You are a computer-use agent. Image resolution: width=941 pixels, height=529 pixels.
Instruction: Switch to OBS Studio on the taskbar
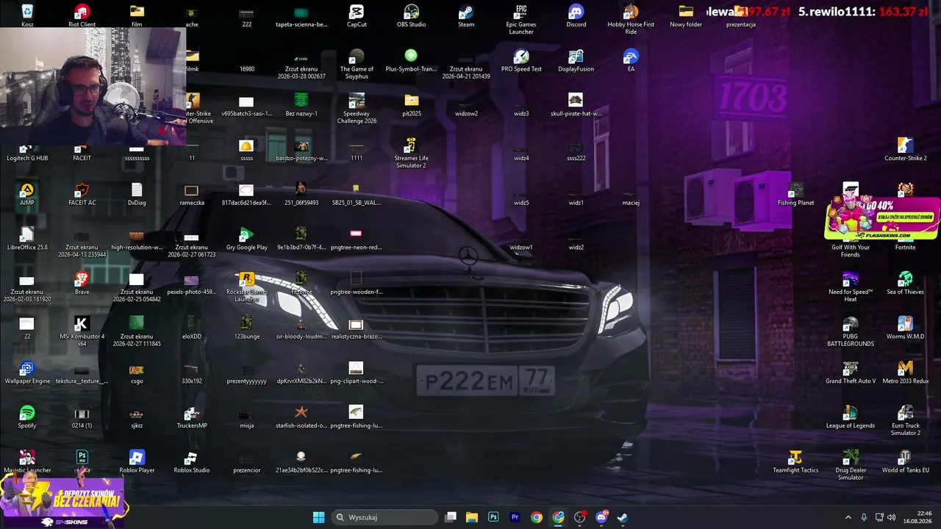coord(579,517)
